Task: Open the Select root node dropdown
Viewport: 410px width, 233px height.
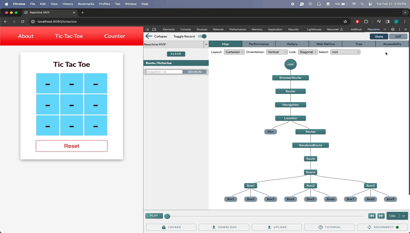Action: click(x=345, y=52)
